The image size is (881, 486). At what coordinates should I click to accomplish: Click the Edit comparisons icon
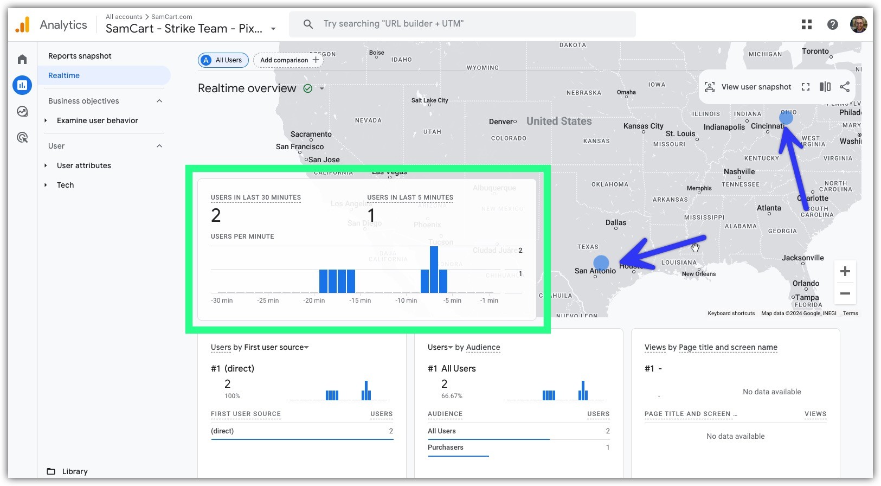825,87
